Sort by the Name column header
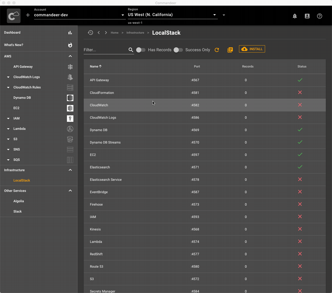The image size is (332, 293). tap(96, 66)
